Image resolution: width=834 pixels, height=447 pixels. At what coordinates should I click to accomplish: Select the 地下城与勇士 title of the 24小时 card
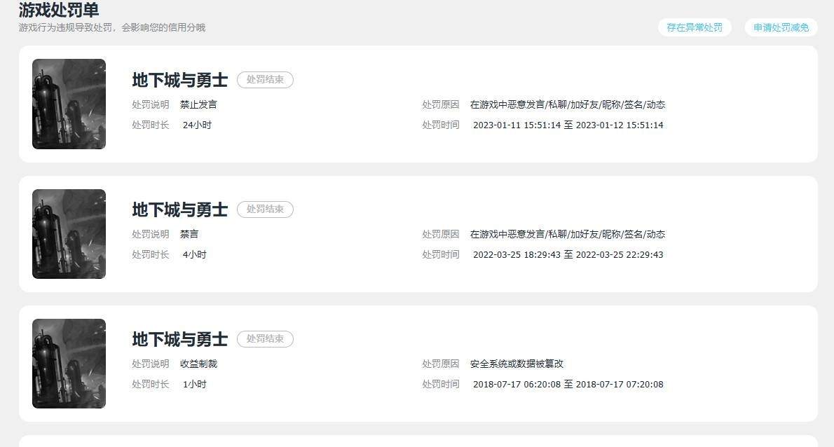click(x=180, y=80)
